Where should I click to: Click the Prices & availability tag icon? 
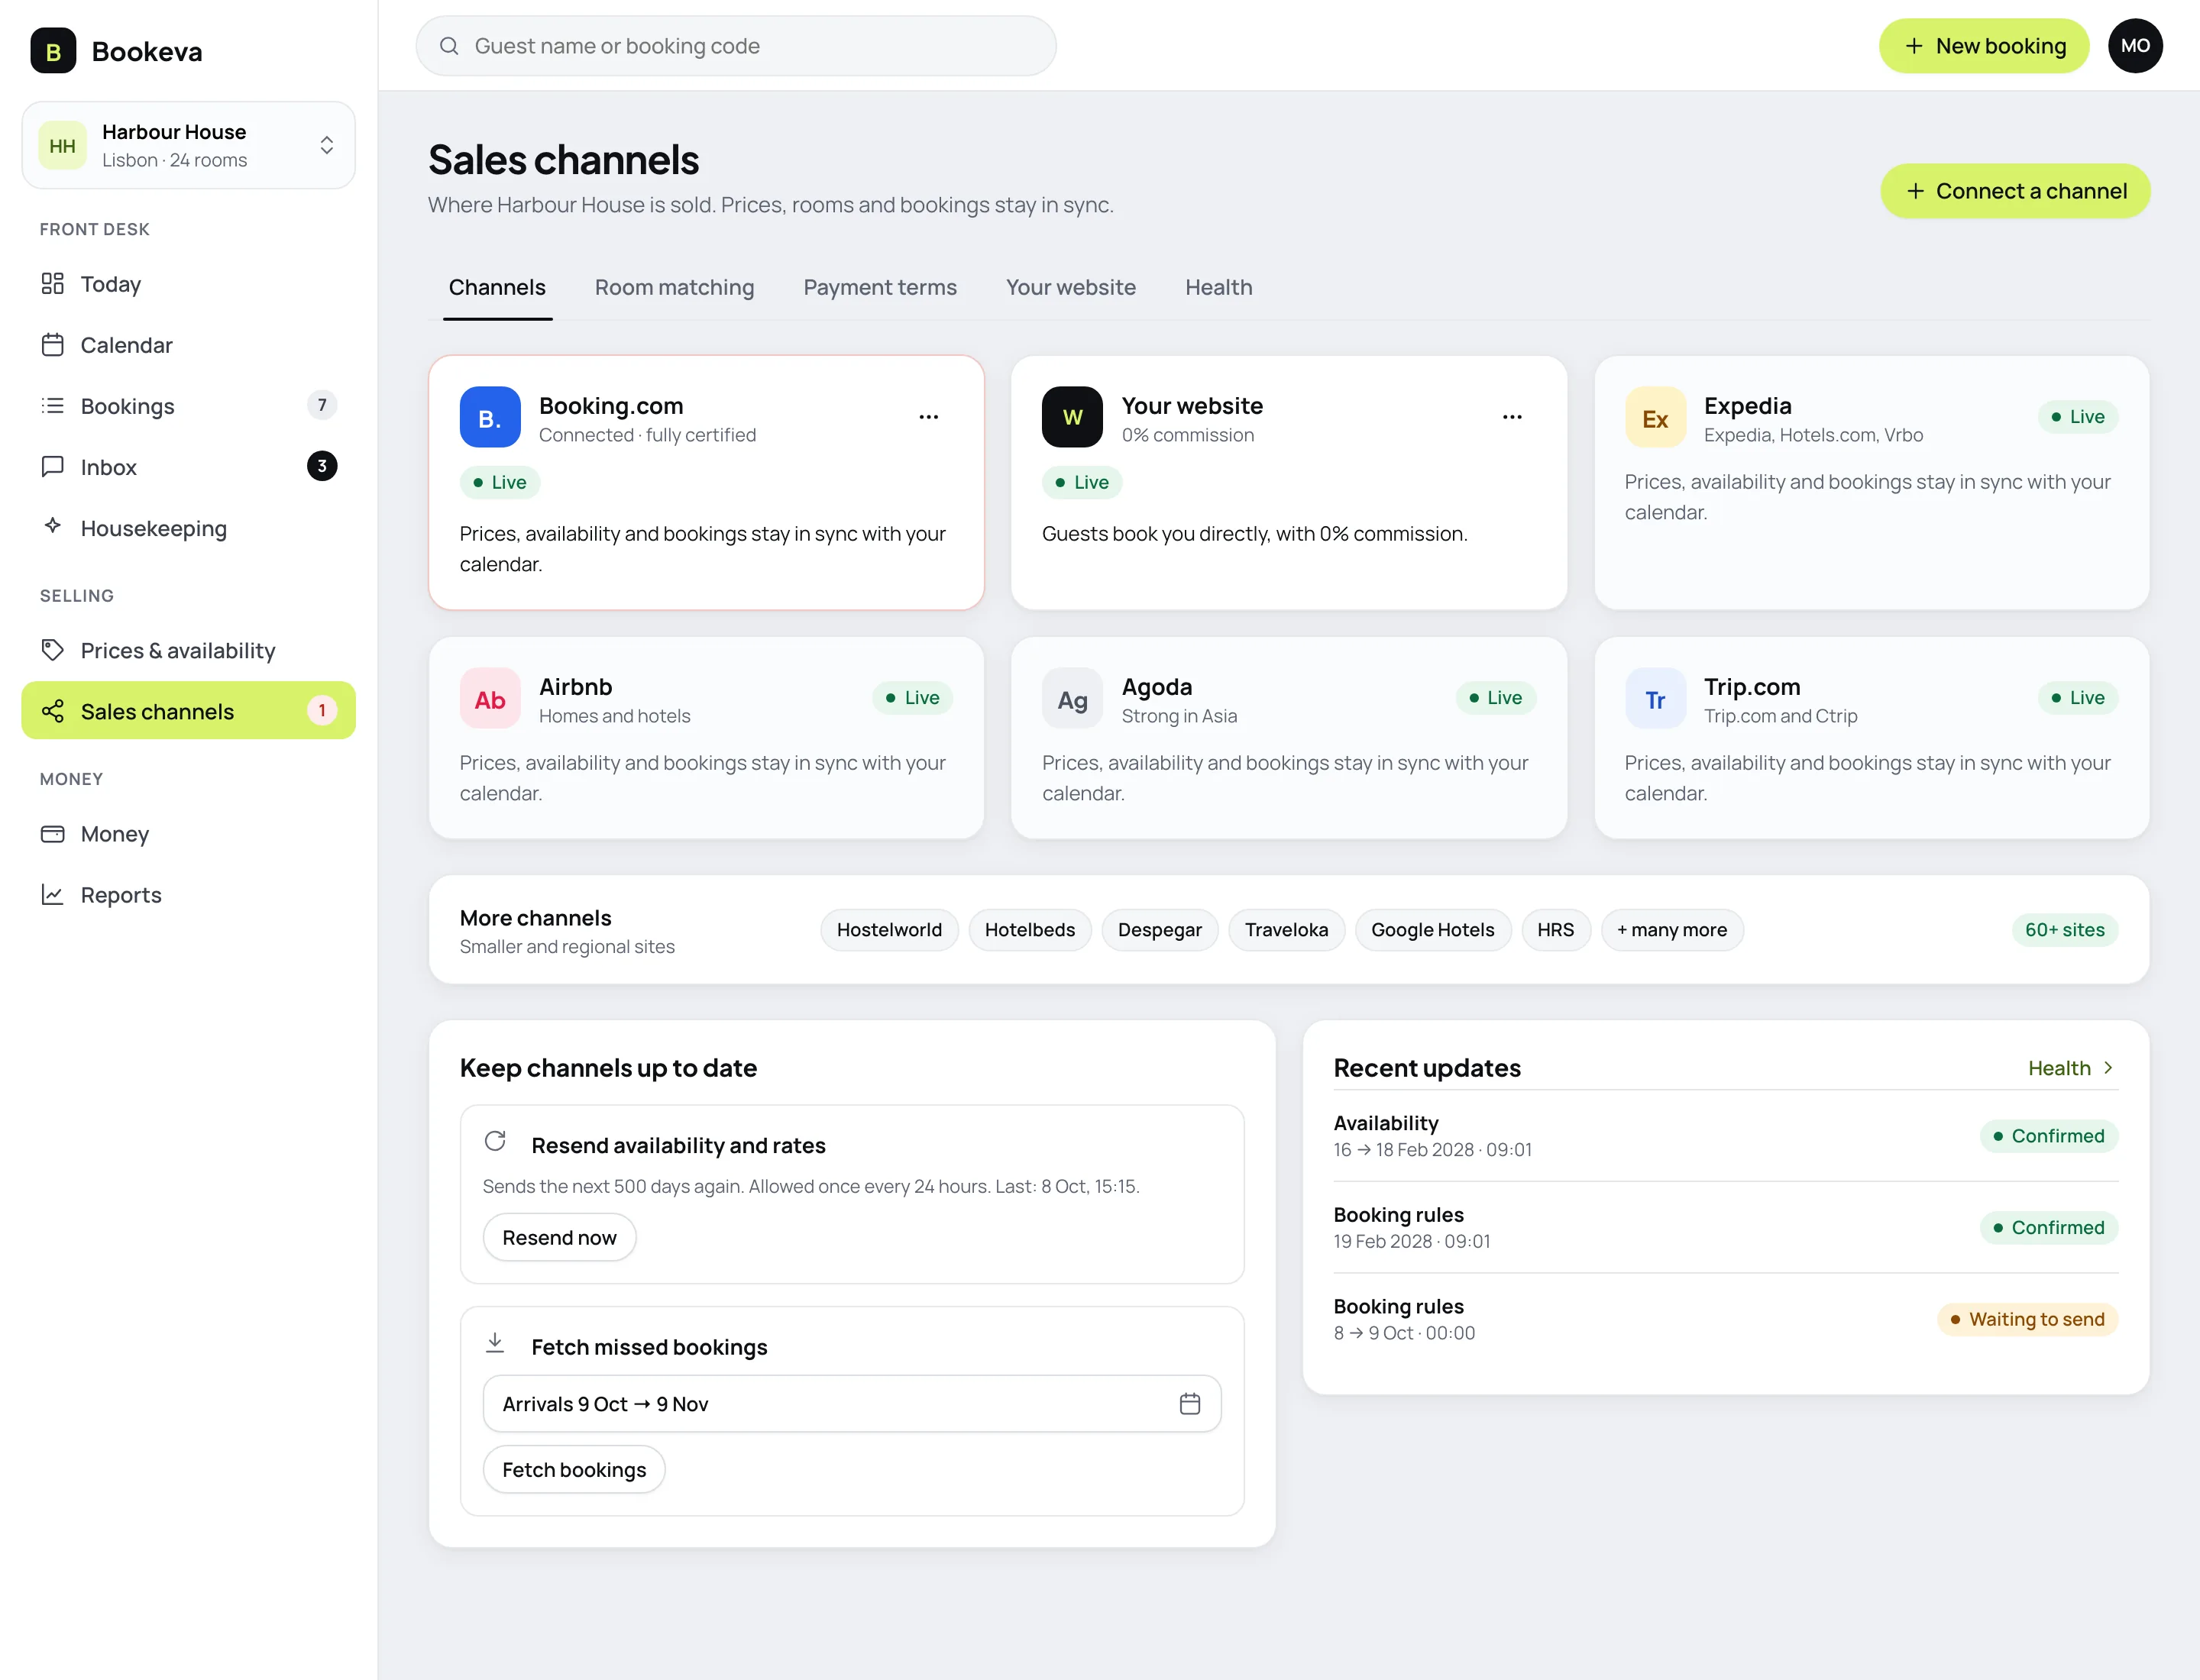click(53, 650)
